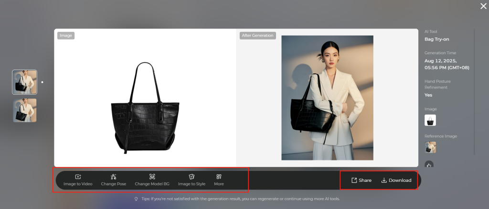Click the partially visible rating icon in sidebar

[429, 164]
